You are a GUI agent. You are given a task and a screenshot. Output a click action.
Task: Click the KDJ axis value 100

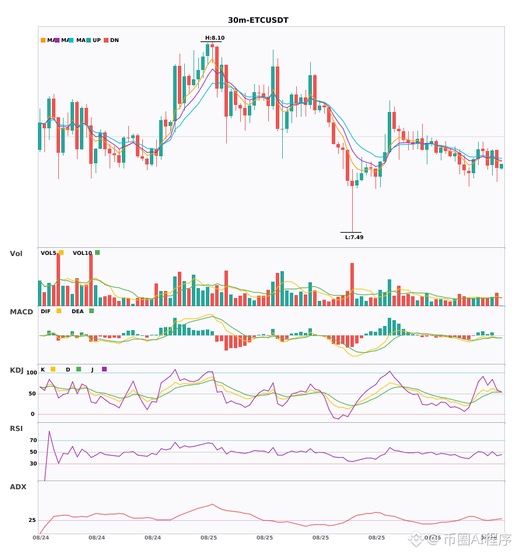tap(31, 373)
